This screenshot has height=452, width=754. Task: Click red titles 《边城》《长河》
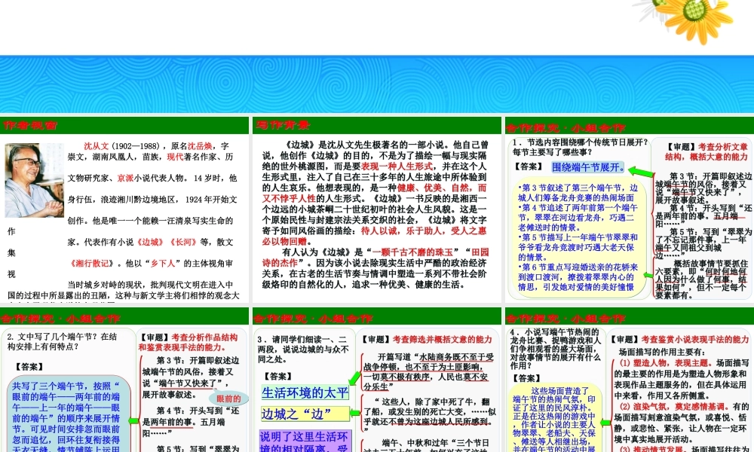[167, 242]
